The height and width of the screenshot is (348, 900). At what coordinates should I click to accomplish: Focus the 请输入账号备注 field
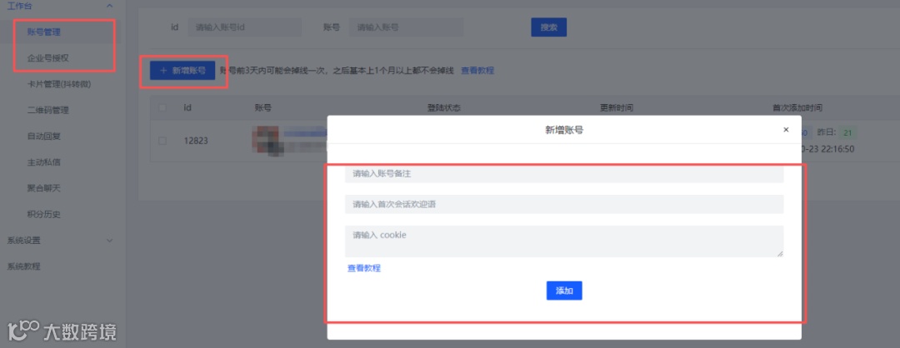[x=564, y=174]
